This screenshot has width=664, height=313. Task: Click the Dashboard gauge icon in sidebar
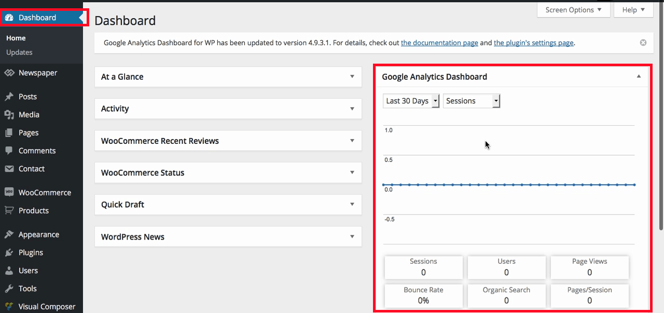click(x=9, y=18)
